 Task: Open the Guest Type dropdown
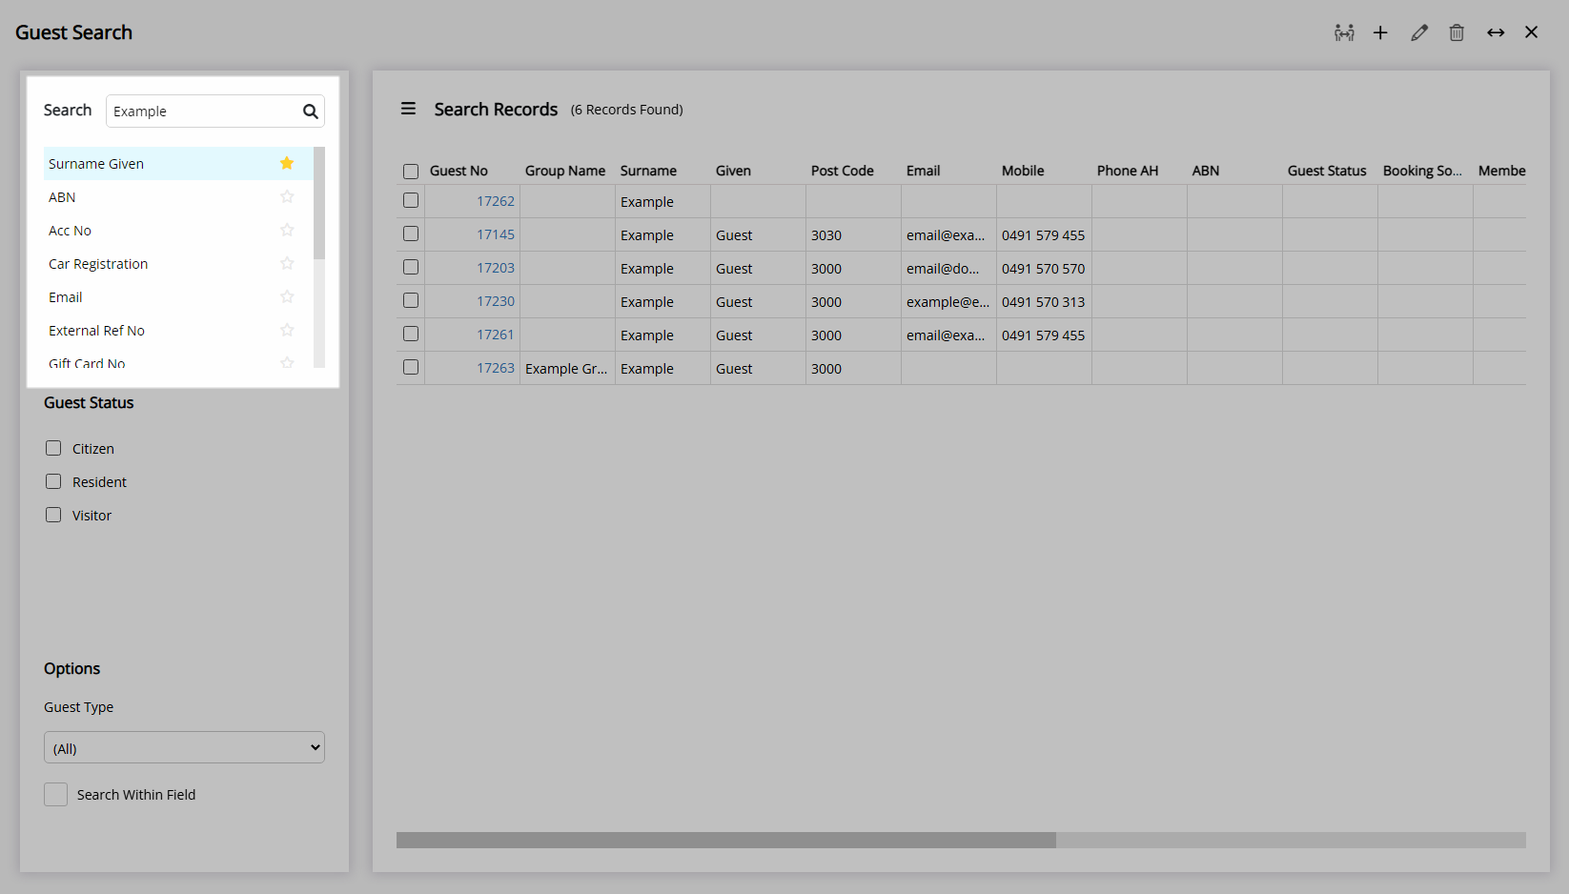coord(184,747)
